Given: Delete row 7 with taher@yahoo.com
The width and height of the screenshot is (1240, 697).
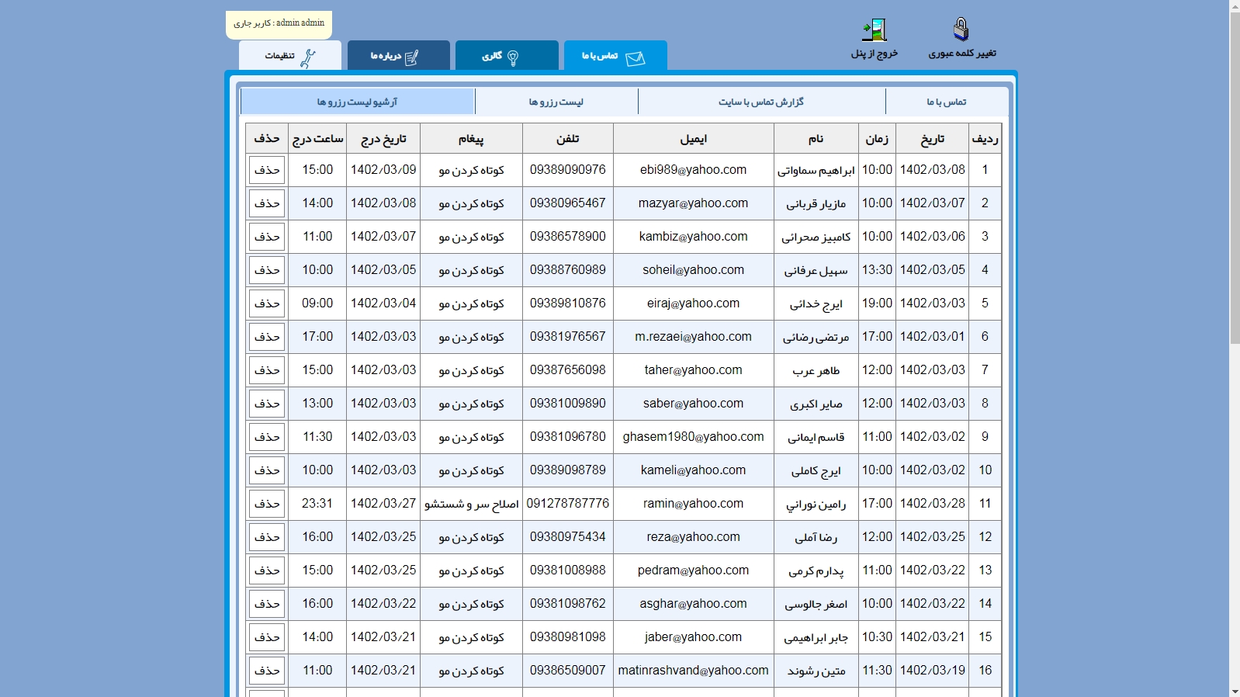Looking at the screenshot, I should [x=267, y=370].
